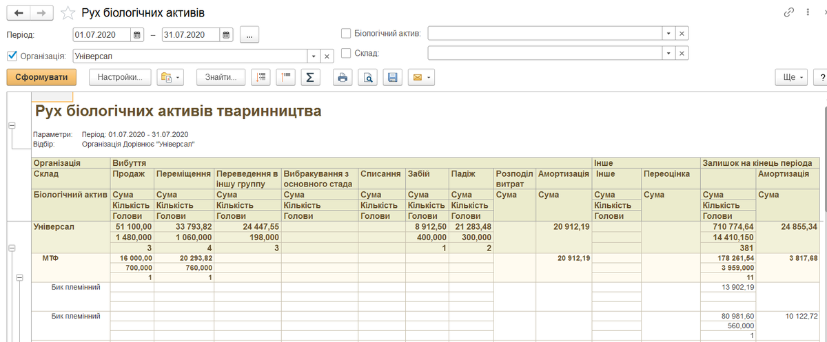The height and width of the screenshot is (342, 827).
Task: Calculate sum with sigma icon
Action: 310,77
